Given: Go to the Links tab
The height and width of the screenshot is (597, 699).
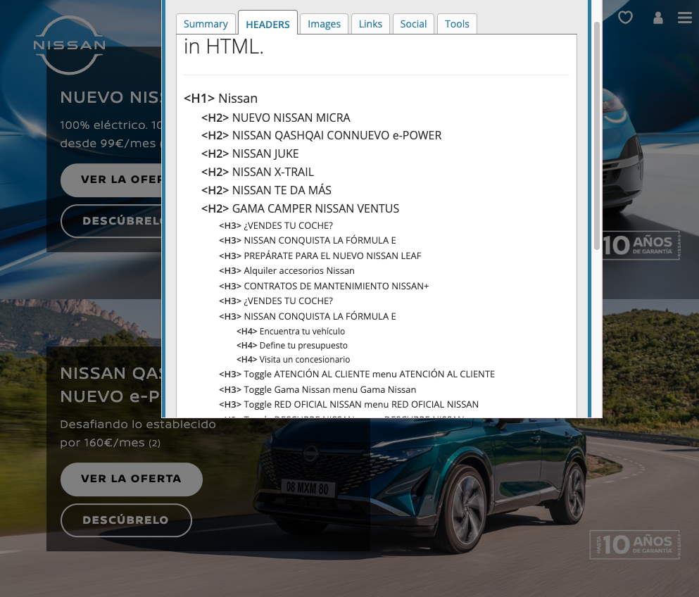Looking at the screenshot, I should click(x=370, y=24).
